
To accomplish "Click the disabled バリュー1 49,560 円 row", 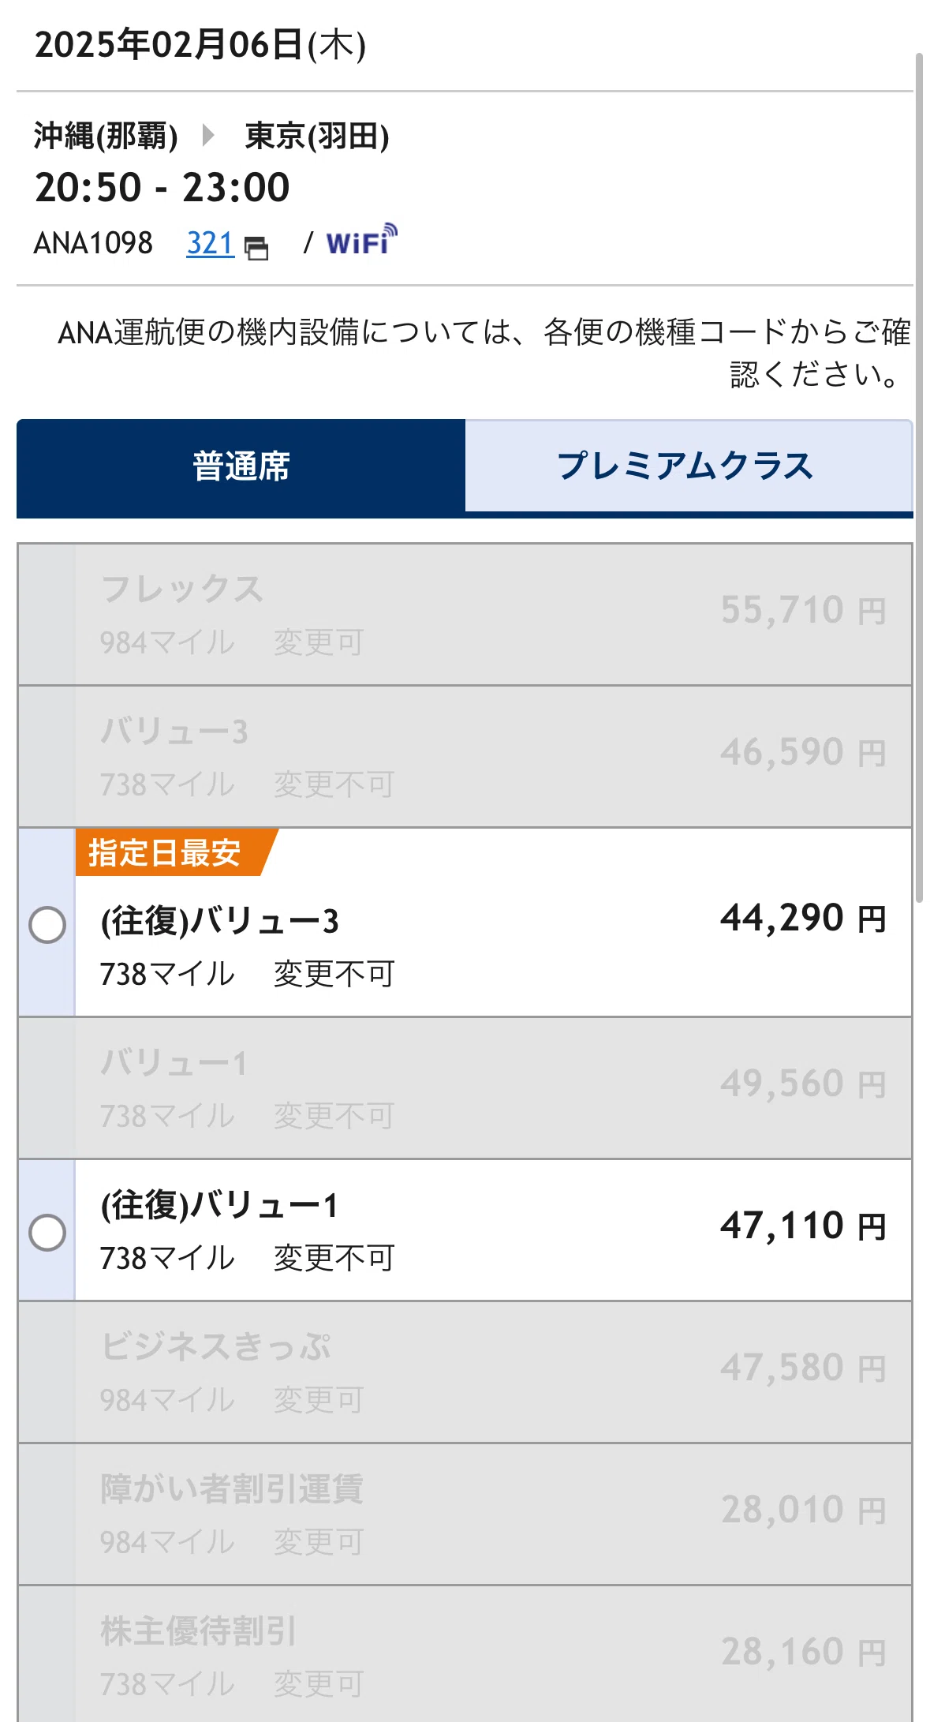I will tap(465, 1087).
